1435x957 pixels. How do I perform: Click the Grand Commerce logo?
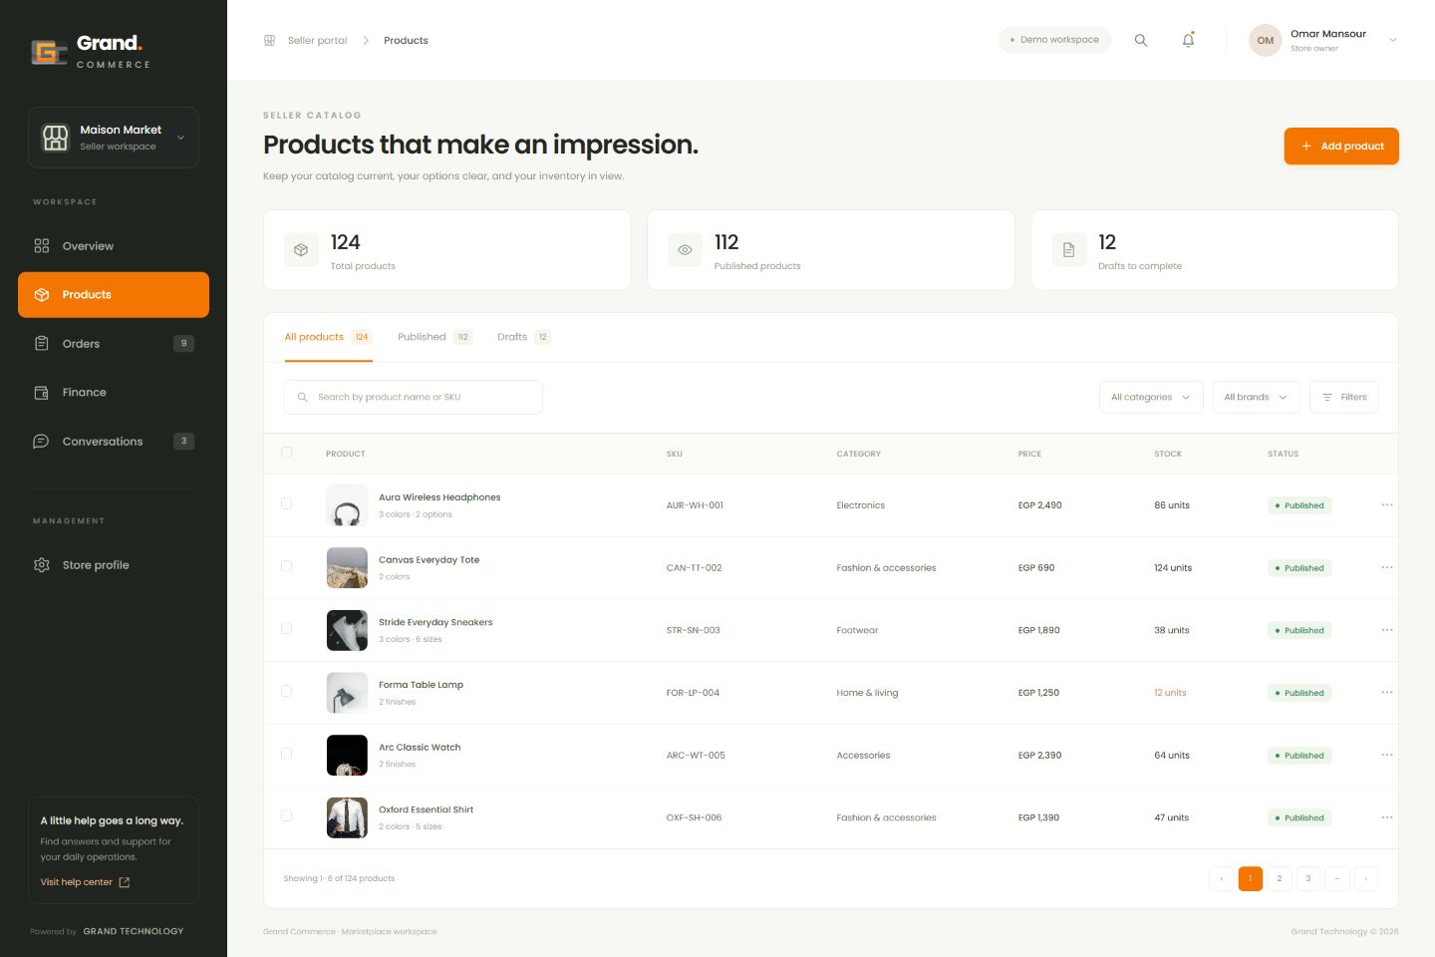point(91,51)
